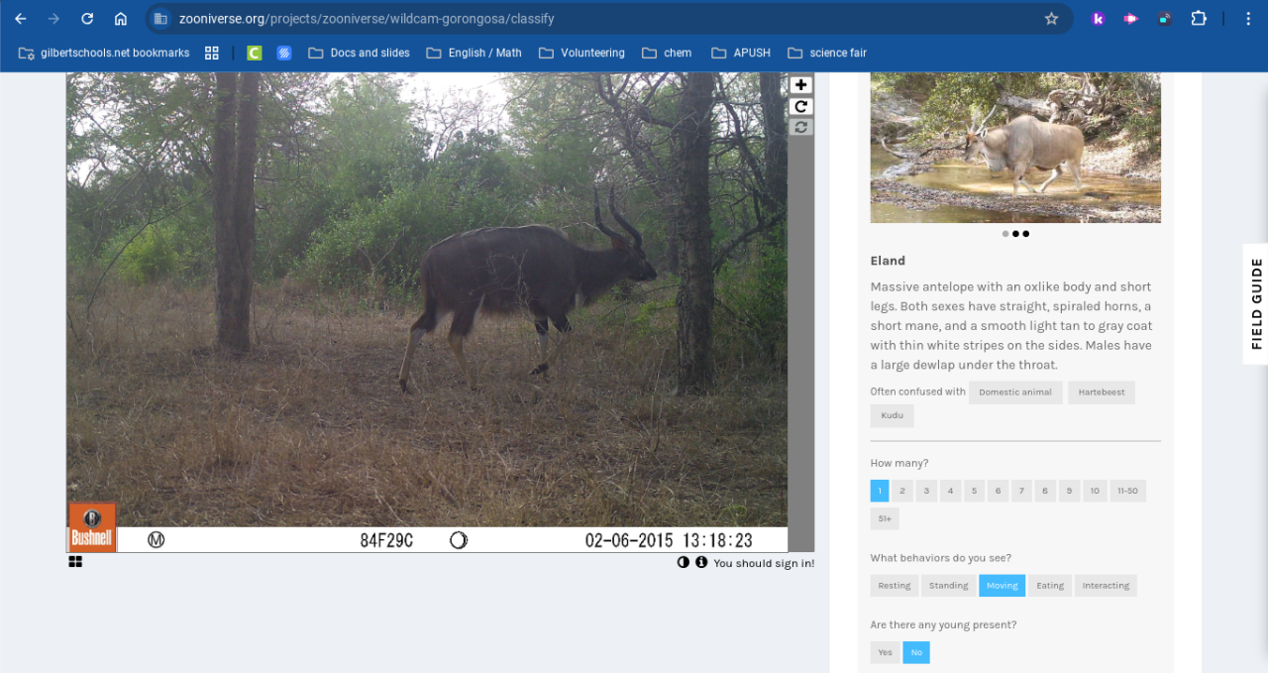This screenshot has height=673, width=1268.
Task: Open the Chrome three-dot menu
Action: 1248,19
